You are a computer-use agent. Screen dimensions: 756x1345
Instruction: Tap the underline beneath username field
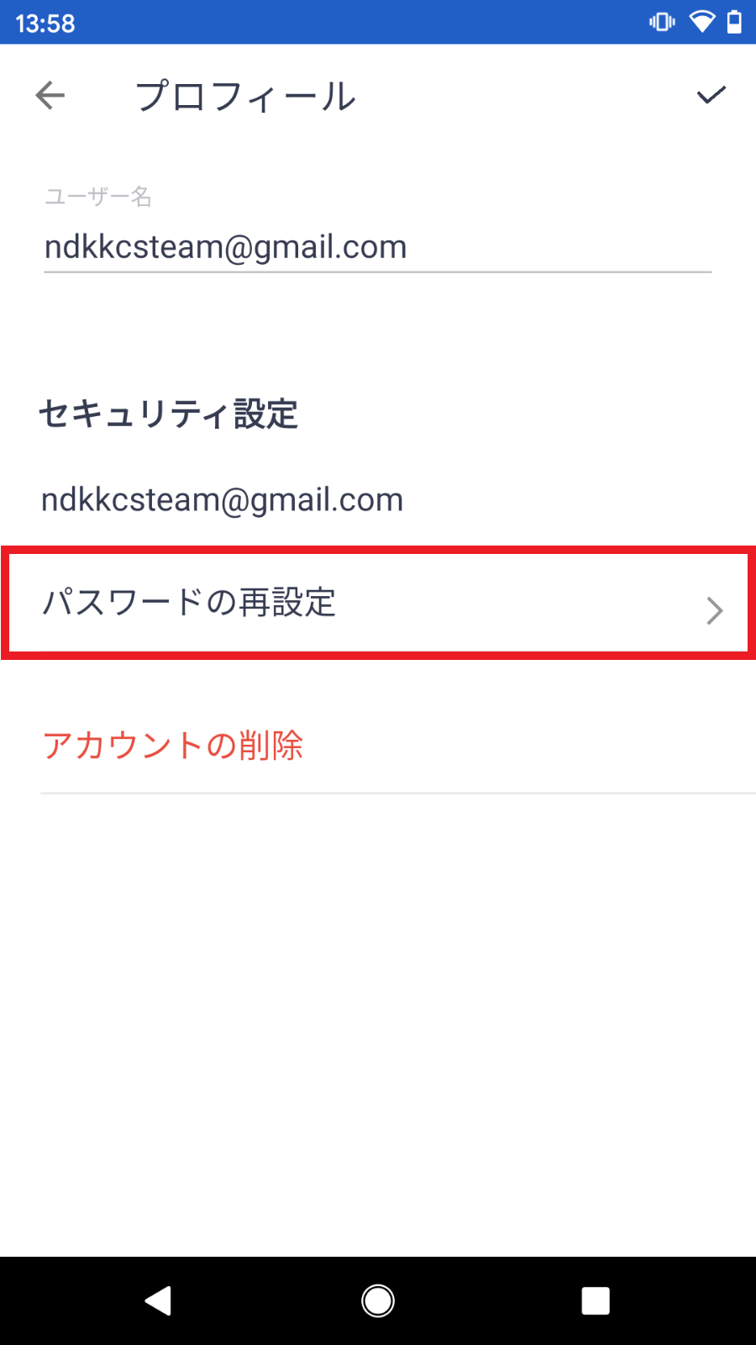(377, 272)
